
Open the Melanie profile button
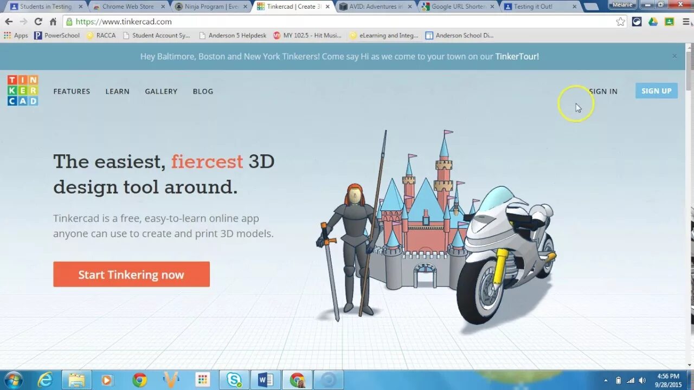point(623,4)
